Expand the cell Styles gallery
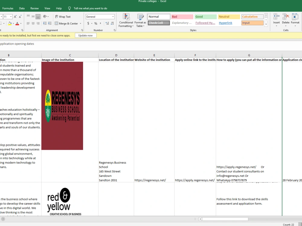The height and width of the screenshot is (226, 302). [x=266, y=24]
